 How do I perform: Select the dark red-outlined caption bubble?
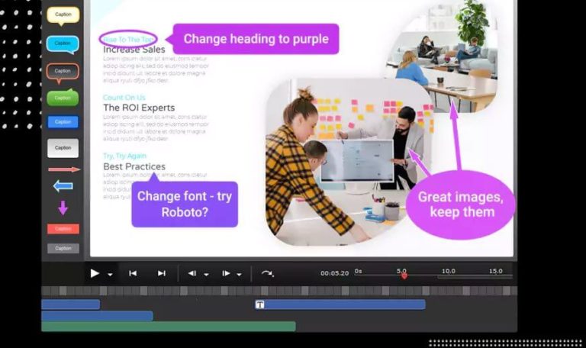tap(63, 72)
